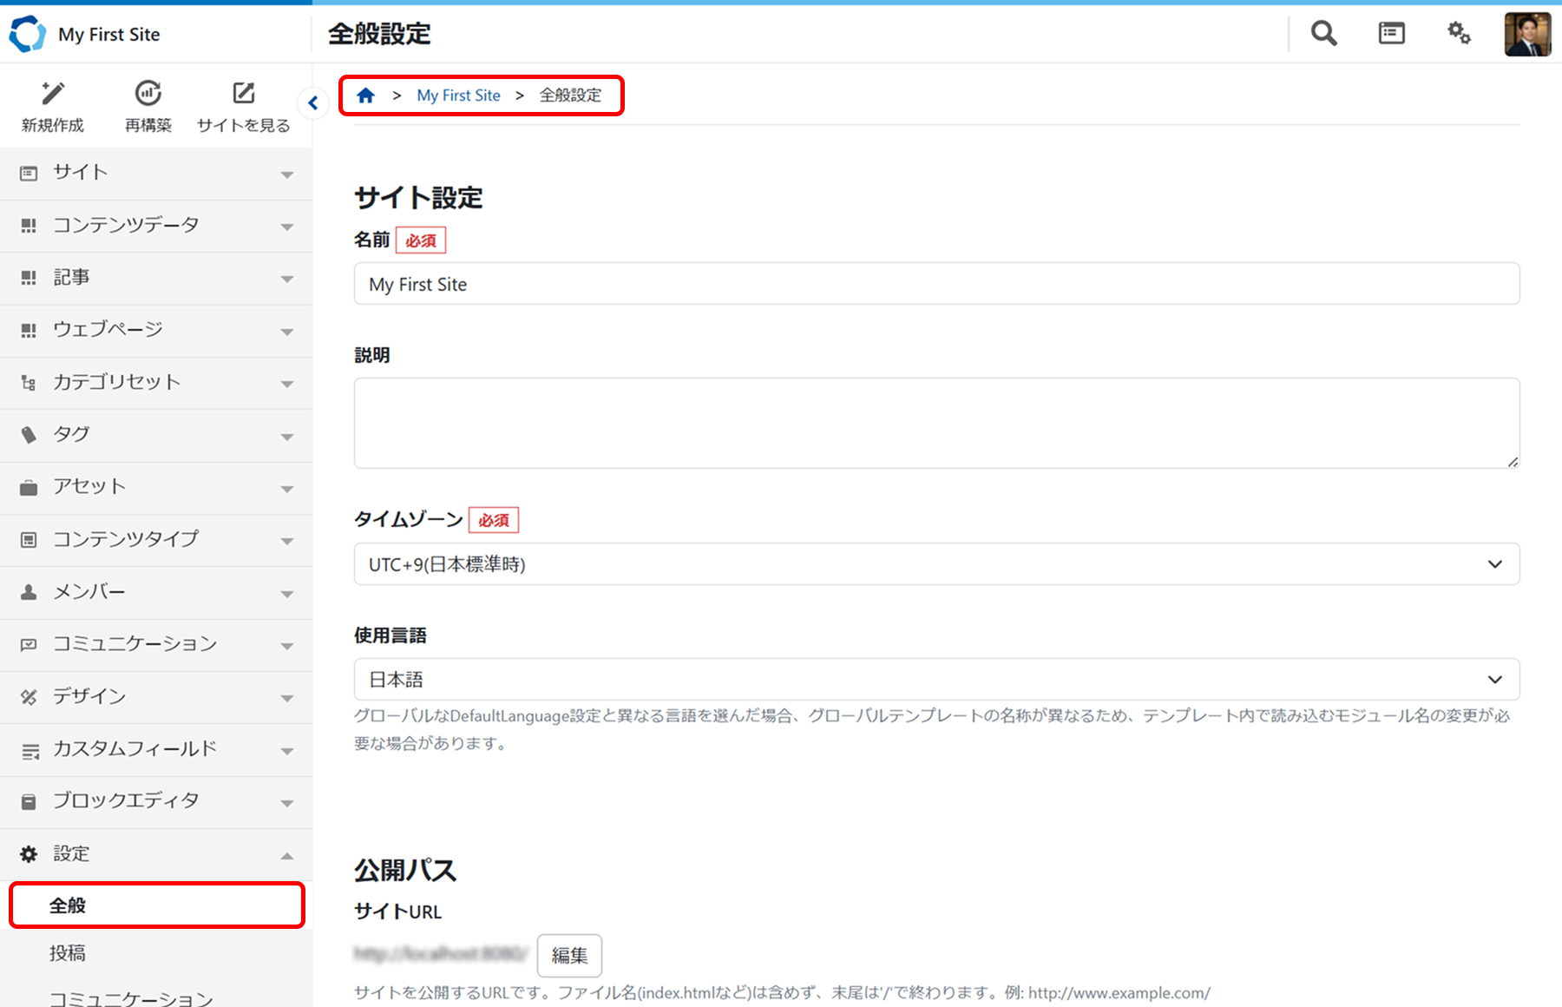Click the search magnifier icon in header
This screenshot has height=1007, width=1562.
point(1323,34)
